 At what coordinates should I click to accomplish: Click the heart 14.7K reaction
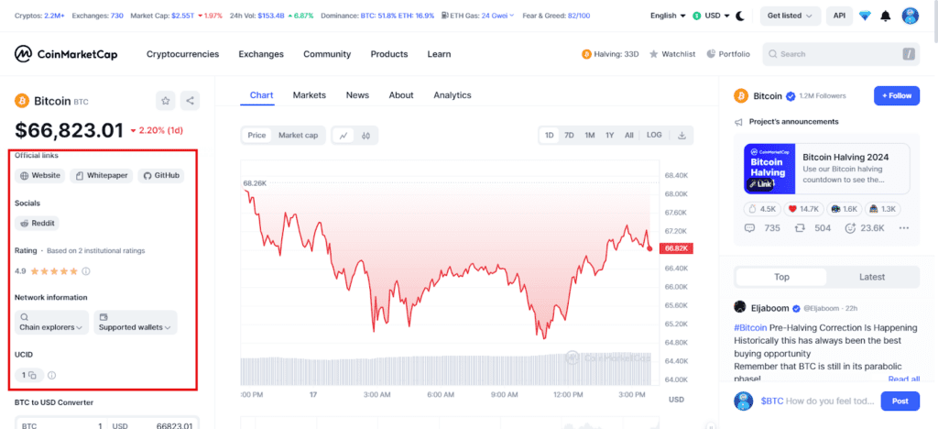click(802, 209)
